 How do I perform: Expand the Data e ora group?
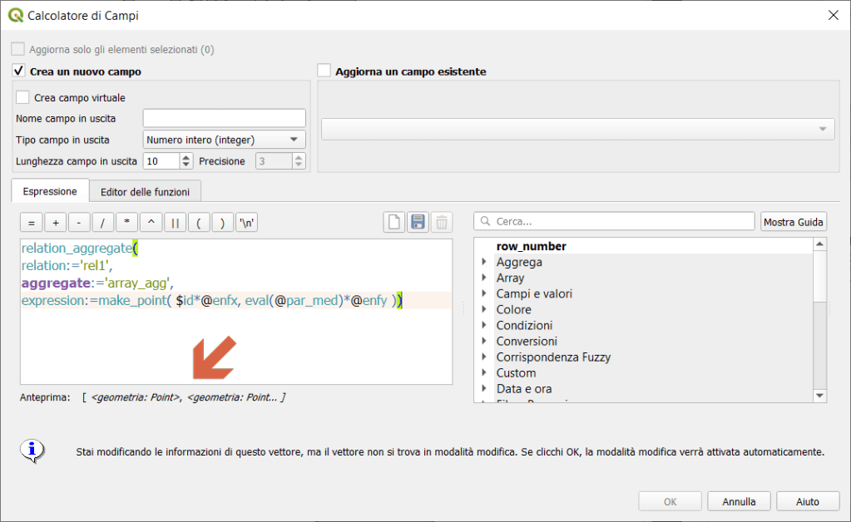pyautogui.click(x=485, y=388)
